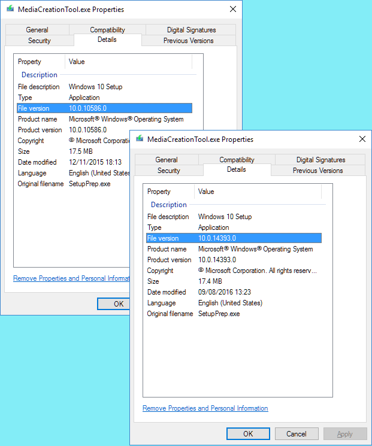Open Remove Properties link in back window
The width and height of the screenshot is (372, 446).
71,278
